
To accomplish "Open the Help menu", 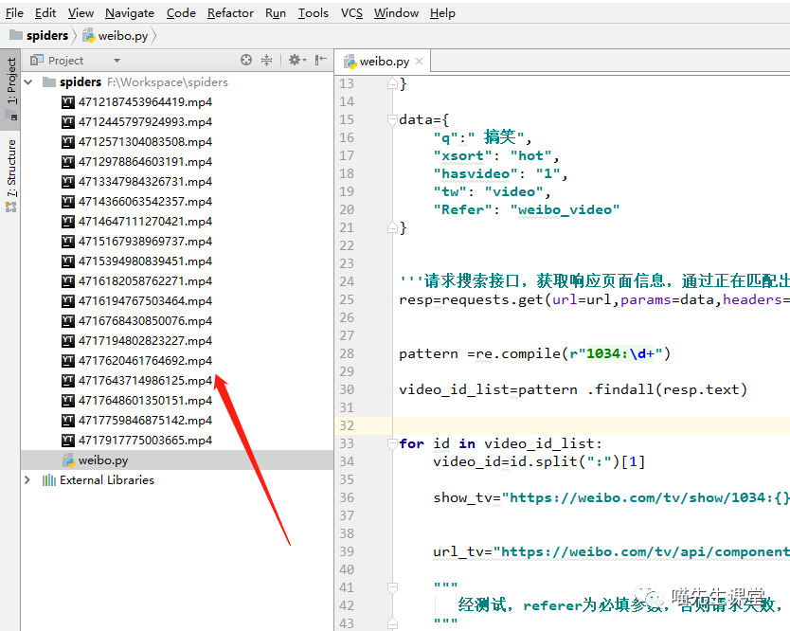I will [442, 13].
